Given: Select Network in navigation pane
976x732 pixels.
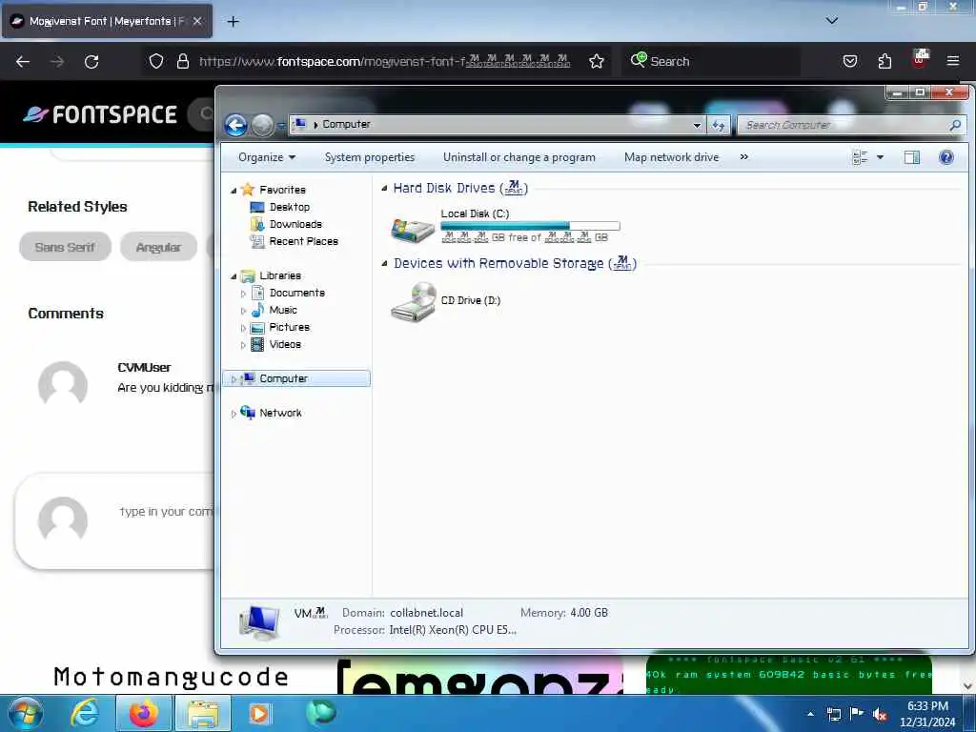Looking at the screenshot, I should (x=280, y=413).
